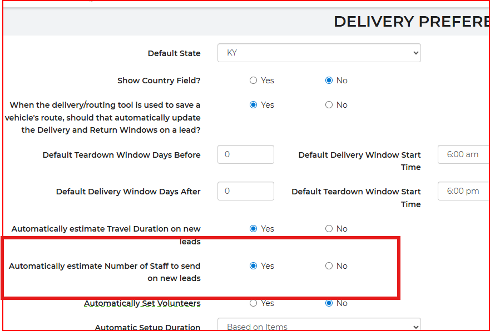Viewport: 490px width, 331px height.
Task: Pick No for Automatically Set Volunteers
Action: pos(329,303)
